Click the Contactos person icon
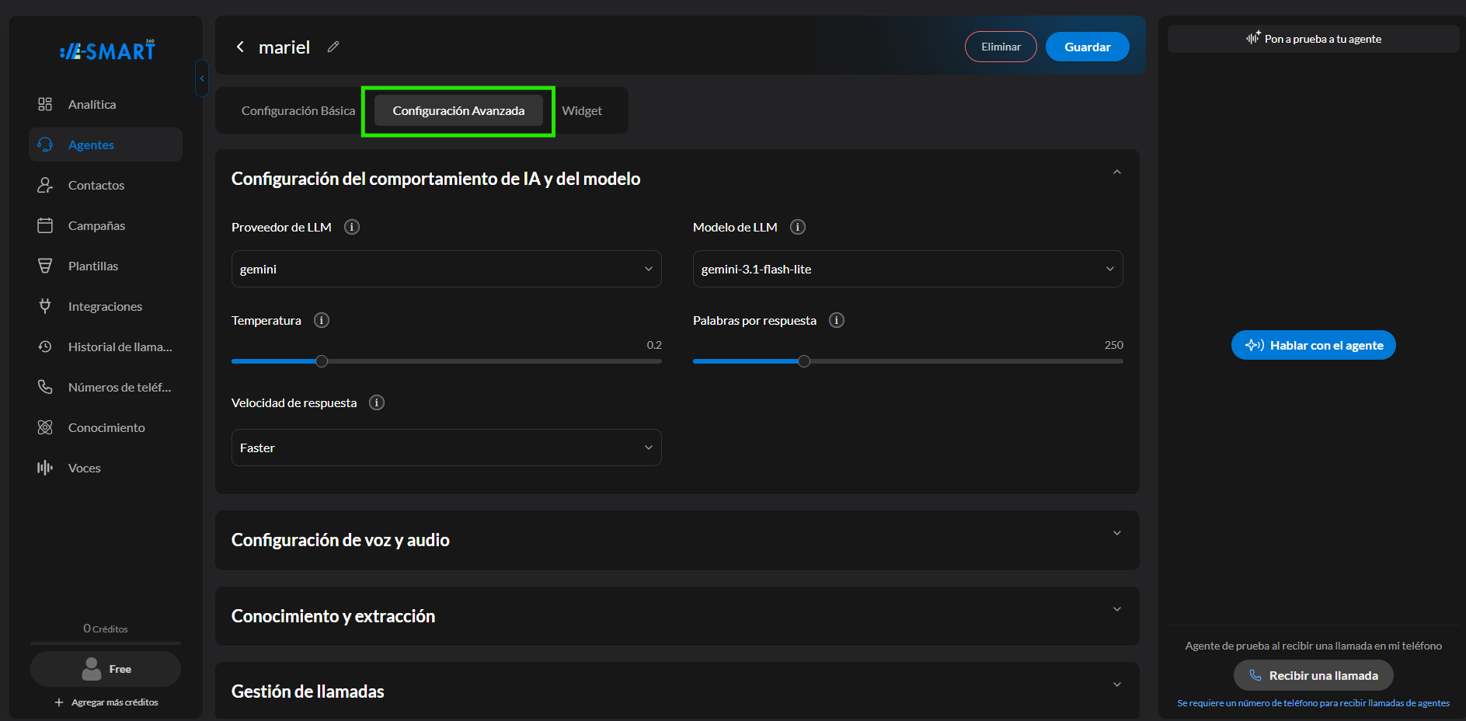This screenshot has width=1466, height=721. [x=45, y=185]
